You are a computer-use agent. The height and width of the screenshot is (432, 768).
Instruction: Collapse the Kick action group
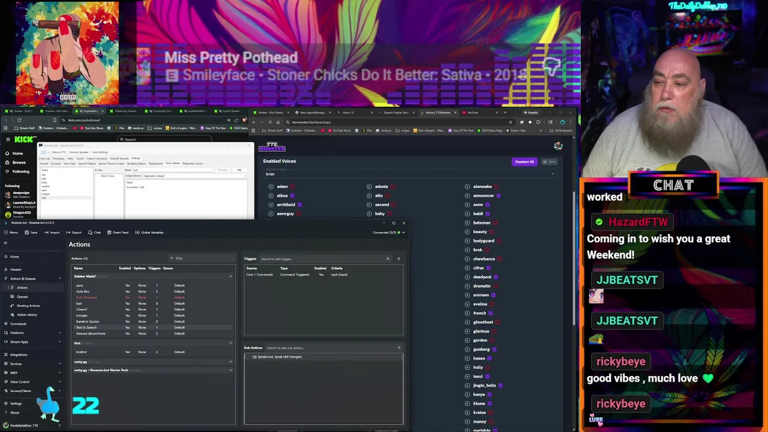(230, 343)
